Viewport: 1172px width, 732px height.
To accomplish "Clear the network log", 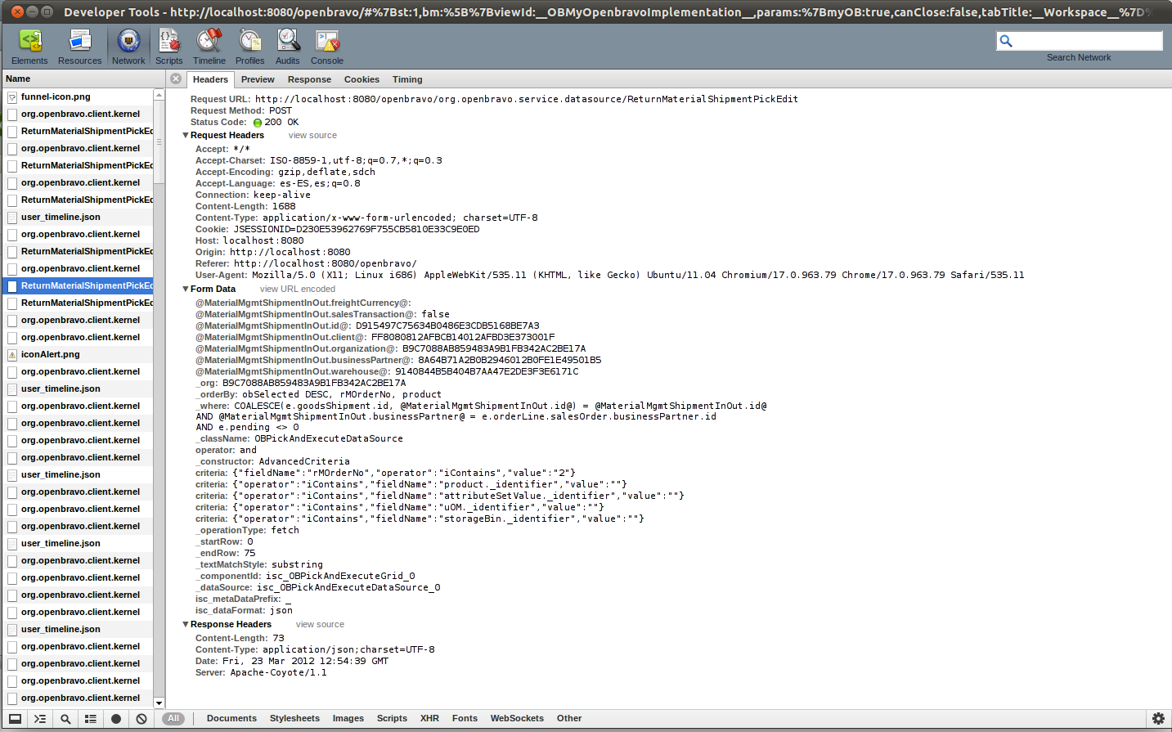I will [141, 719].
